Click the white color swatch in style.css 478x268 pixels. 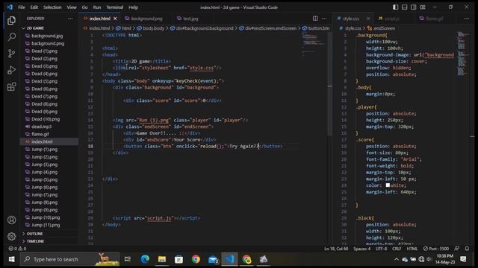[x=388, y=185]
